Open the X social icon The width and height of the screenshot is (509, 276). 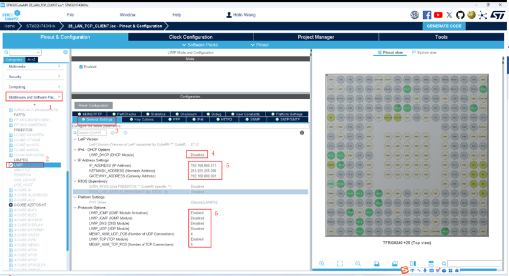pyautogui.click(x=449, y=15)
